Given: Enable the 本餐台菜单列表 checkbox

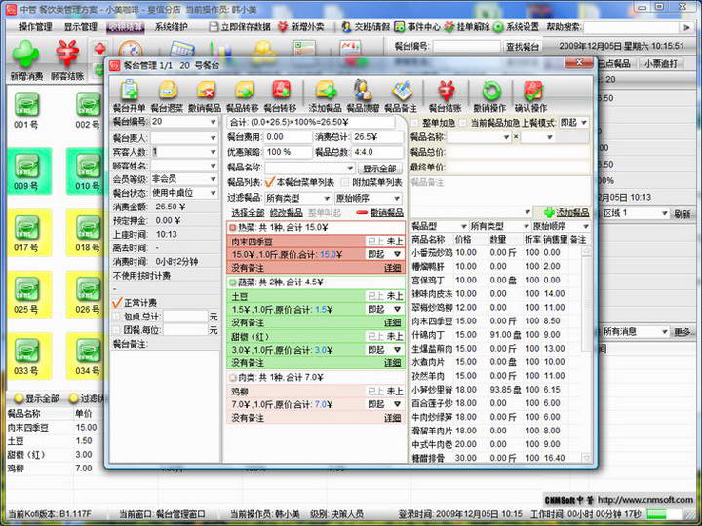Looking at the screenshot, I should coord(270,182).
